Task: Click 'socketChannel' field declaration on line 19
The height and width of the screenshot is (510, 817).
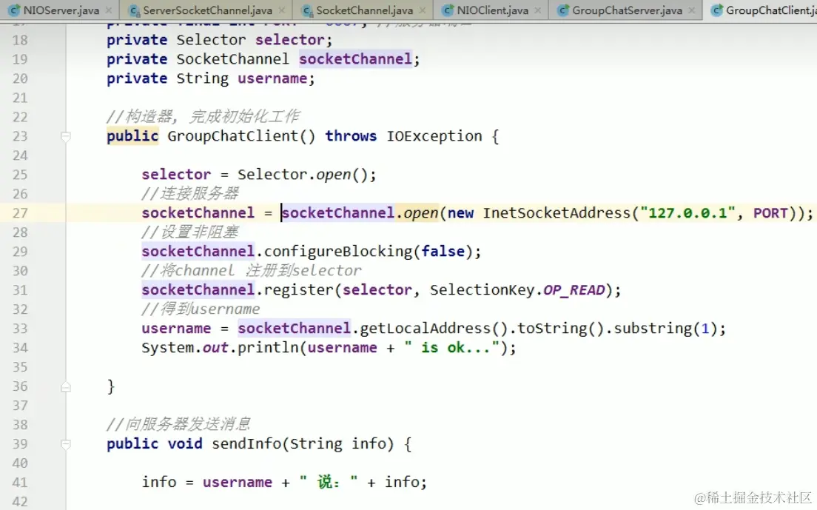Action: click(355, 59)
